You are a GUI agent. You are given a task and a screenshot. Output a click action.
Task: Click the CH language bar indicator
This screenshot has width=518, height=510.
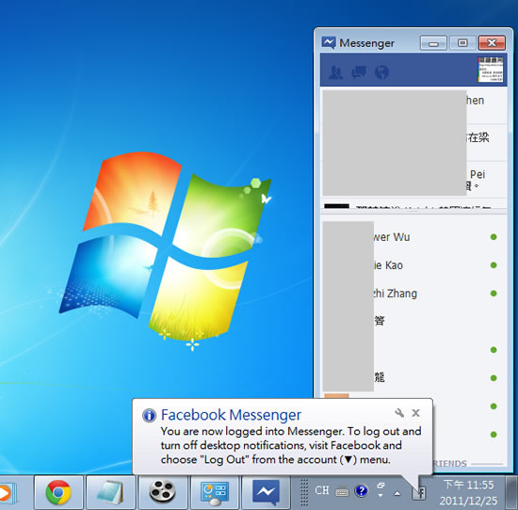click(x=322, y=490)
